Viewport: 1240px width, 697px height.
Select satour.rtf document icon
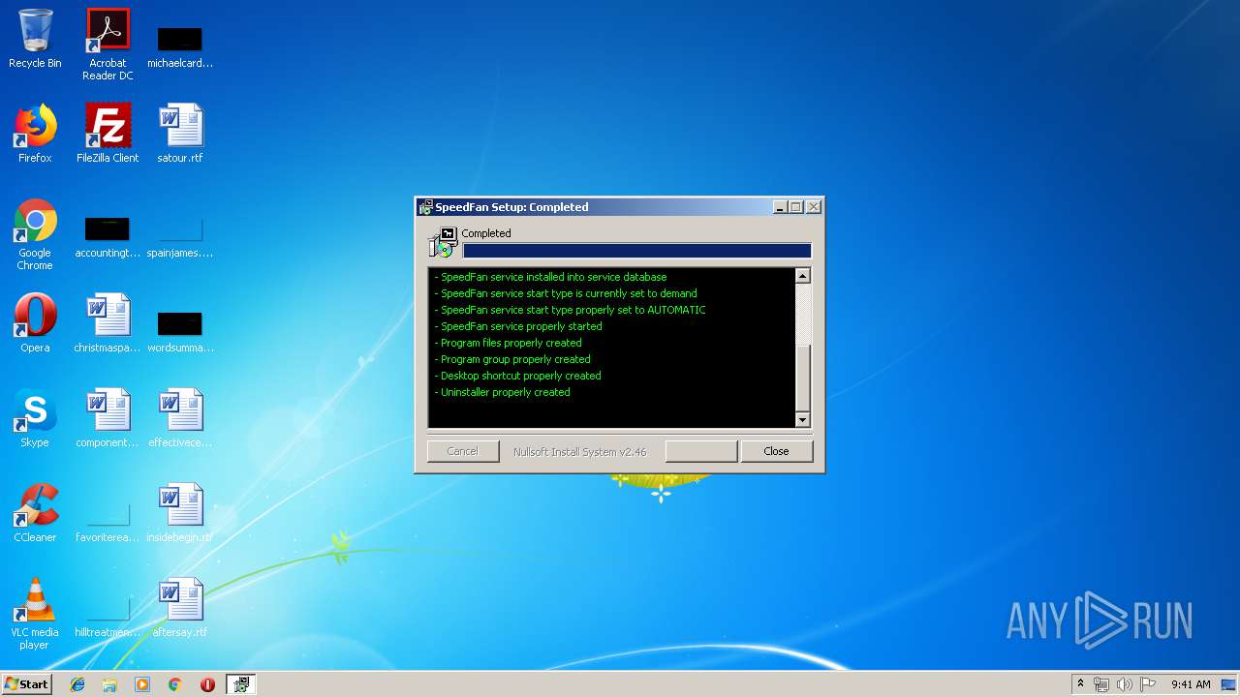coord(180,134)
